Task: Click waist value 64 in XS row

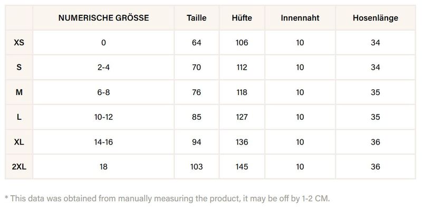Action: pos(196,43)
